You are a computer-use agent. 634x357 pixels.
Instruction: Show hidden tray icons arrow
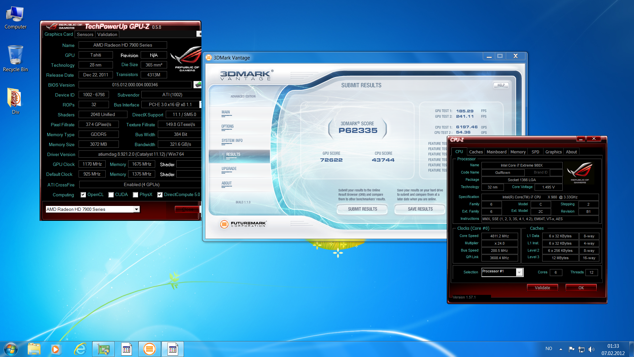[x=561, y=349]
